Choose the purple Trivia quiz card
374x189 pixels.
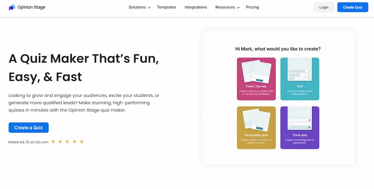(300, 128)
